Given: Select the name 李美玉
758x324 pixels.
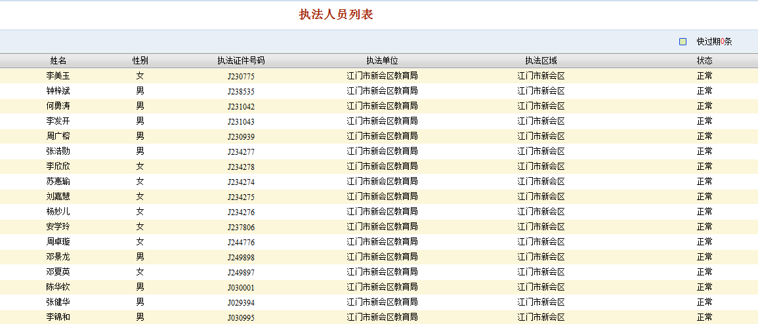Looking at the screenshot, I should click(58, 76).
